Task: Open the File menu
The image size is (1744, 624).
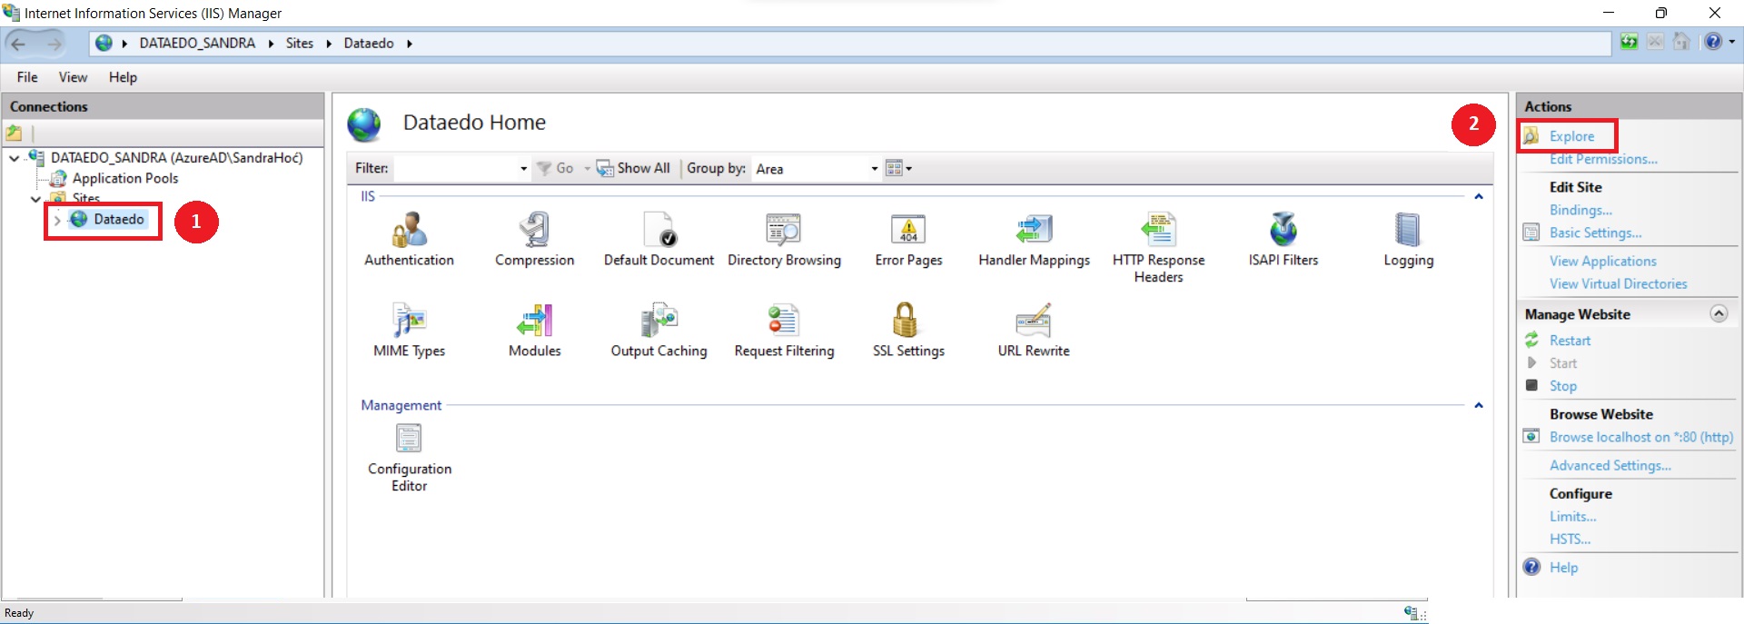Action: tap(27, 77)
